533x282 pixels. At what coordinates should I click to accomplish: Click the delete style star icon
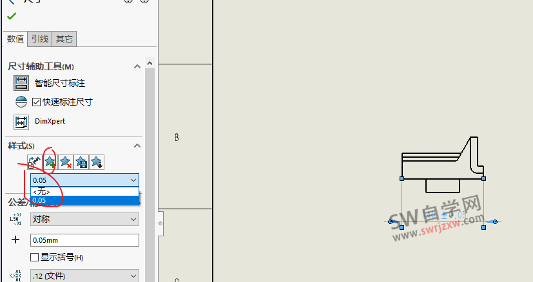(65, 162)
